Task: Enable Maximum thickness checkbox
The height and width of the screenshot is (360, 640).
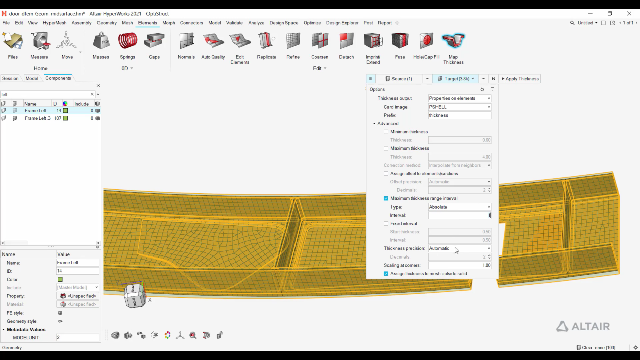Action: tap(386, 148)
